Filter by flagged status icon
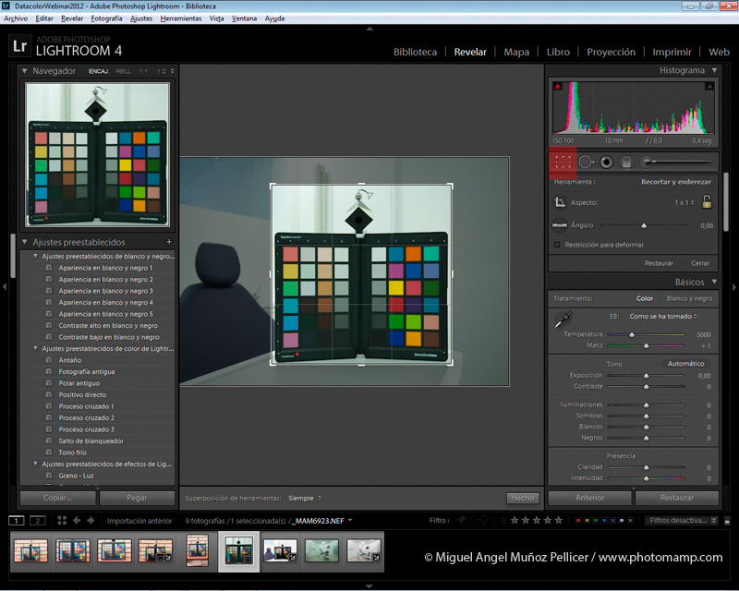This screenshot has height=591, width=739. click(x=461, y=520)
